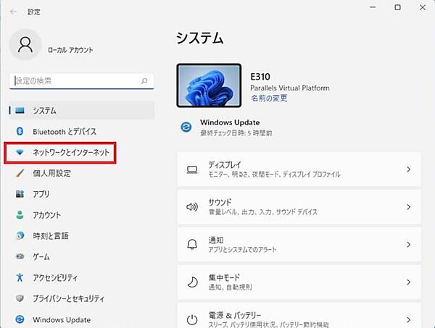Open アカウント settings category
Image resolution: width=435 pixels, height=328 pixels.
click(81, 215)
